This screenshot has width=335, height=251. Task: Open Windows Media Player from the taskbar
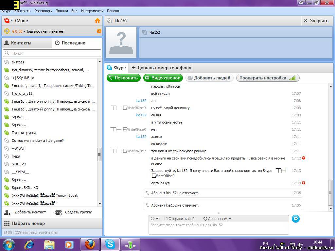69,244
